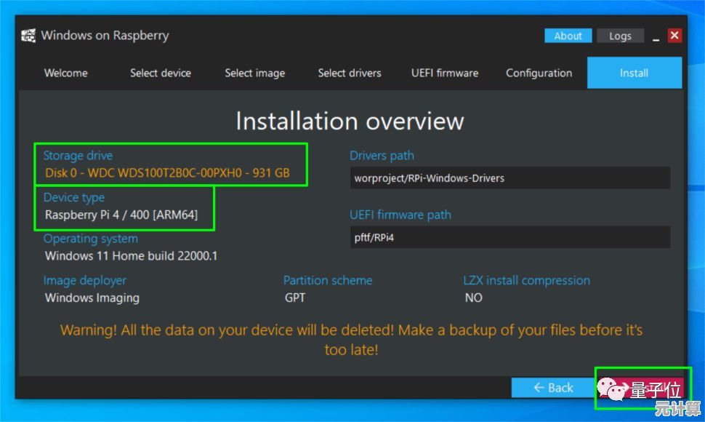Switch to the Welcome tab

click(x=65, y=73)
